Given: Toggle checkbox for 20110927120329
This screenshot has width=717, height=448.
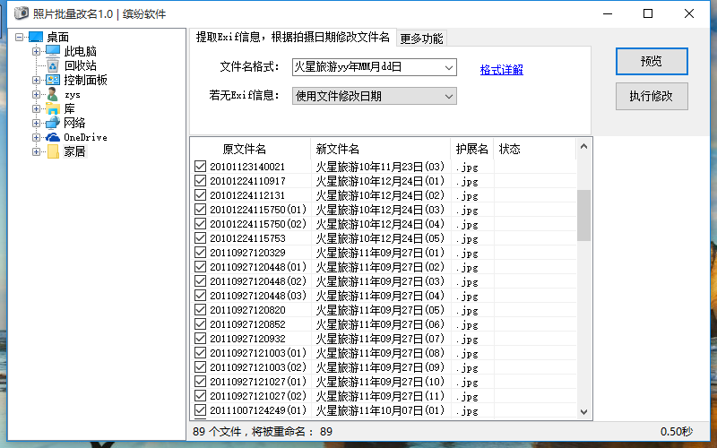Looking at the screenshot, I should 200,253.
